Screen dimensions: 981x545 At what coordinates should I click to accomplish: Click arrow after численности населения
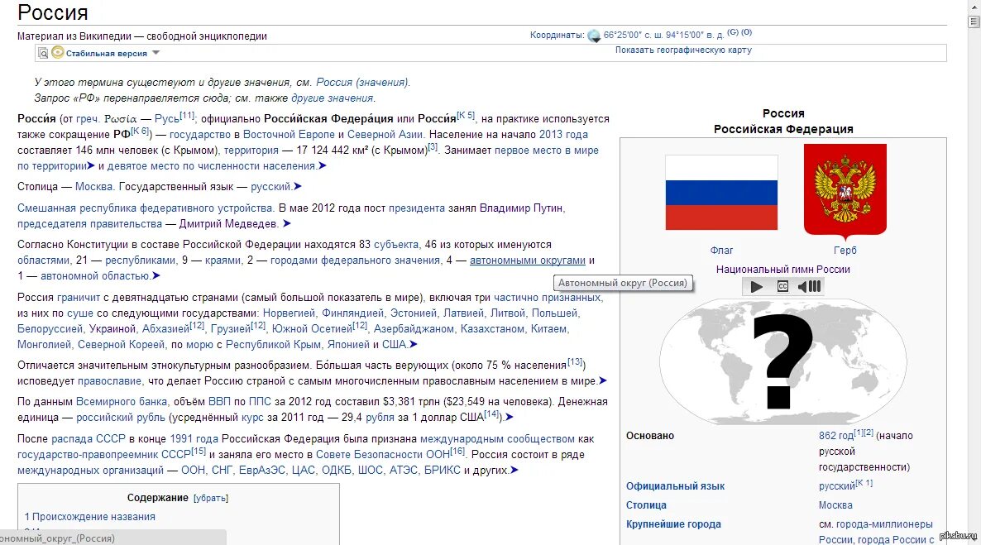point(323,165)
